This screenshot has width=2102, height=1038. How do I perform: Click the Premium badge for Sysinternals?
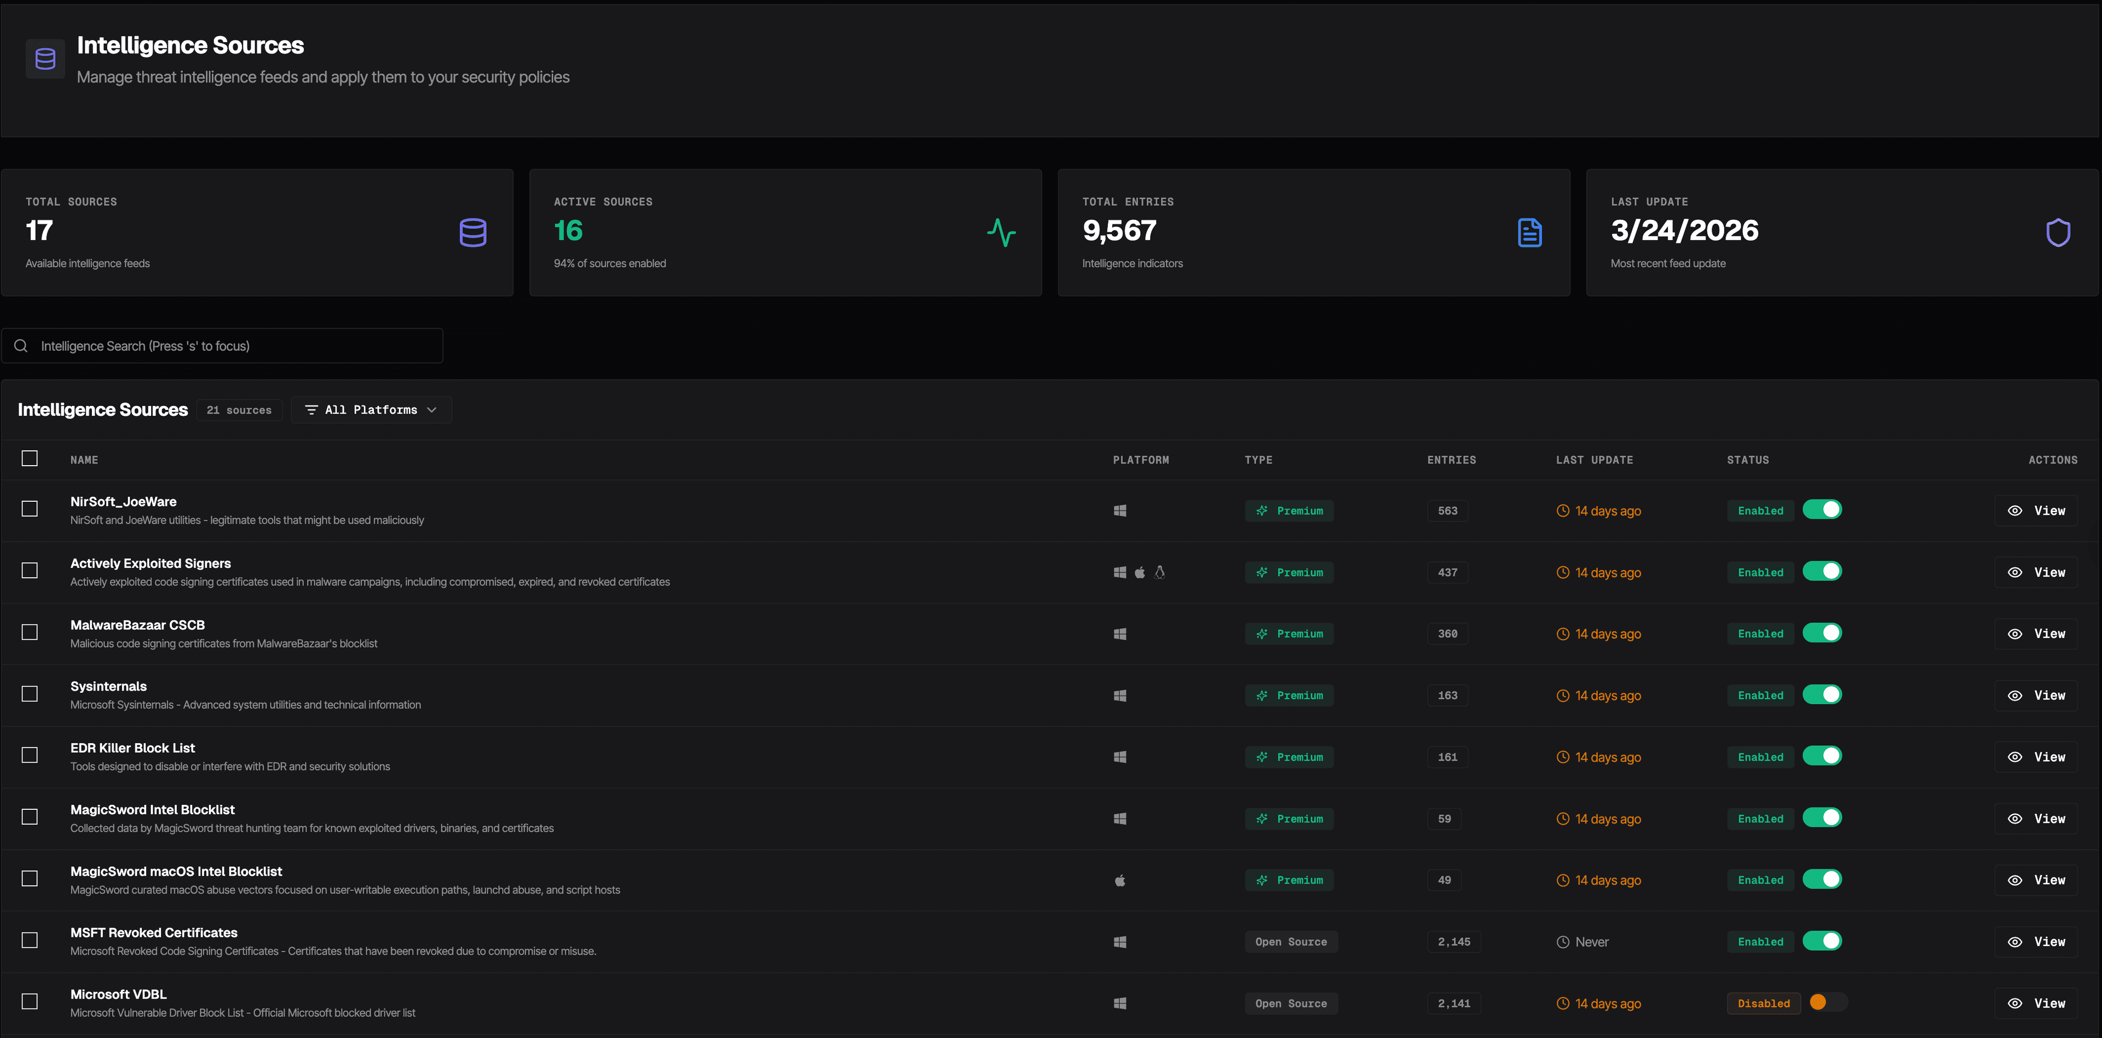click(x=1289, y=695)
